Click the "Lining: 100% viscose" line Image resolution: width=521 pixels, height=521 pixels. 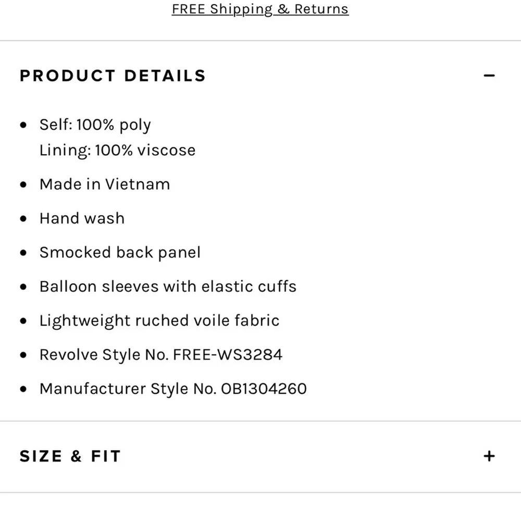(x=117, y=151)
